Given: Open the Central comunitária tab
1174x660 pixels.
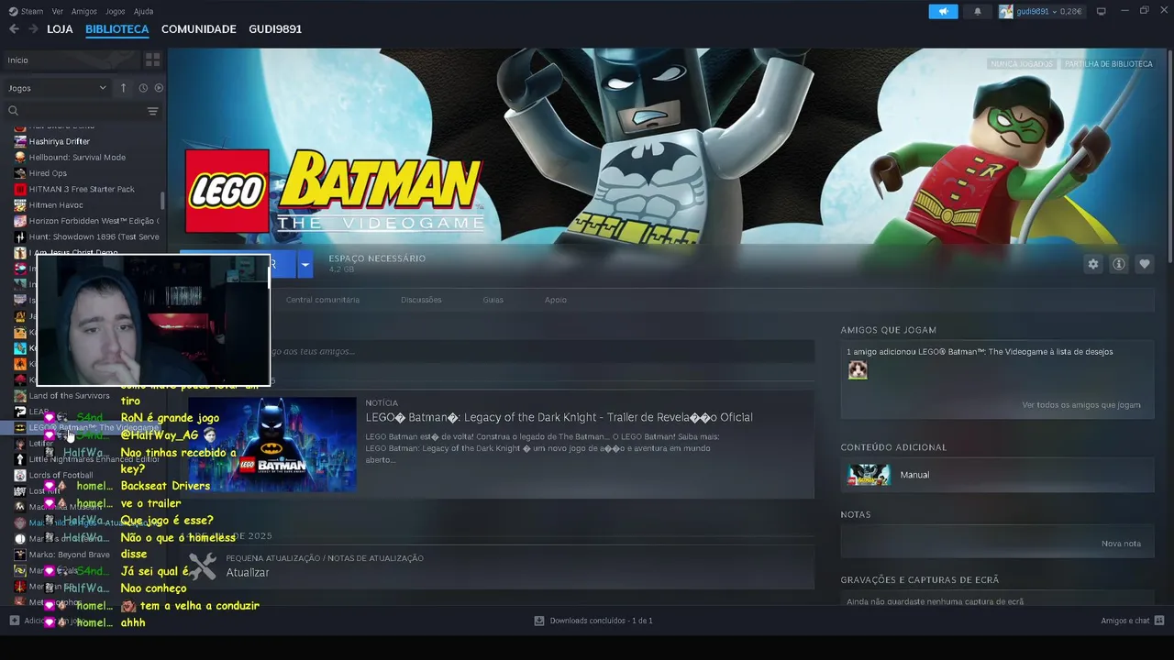Looking at the screenshot, I should (x=323, y=300).
